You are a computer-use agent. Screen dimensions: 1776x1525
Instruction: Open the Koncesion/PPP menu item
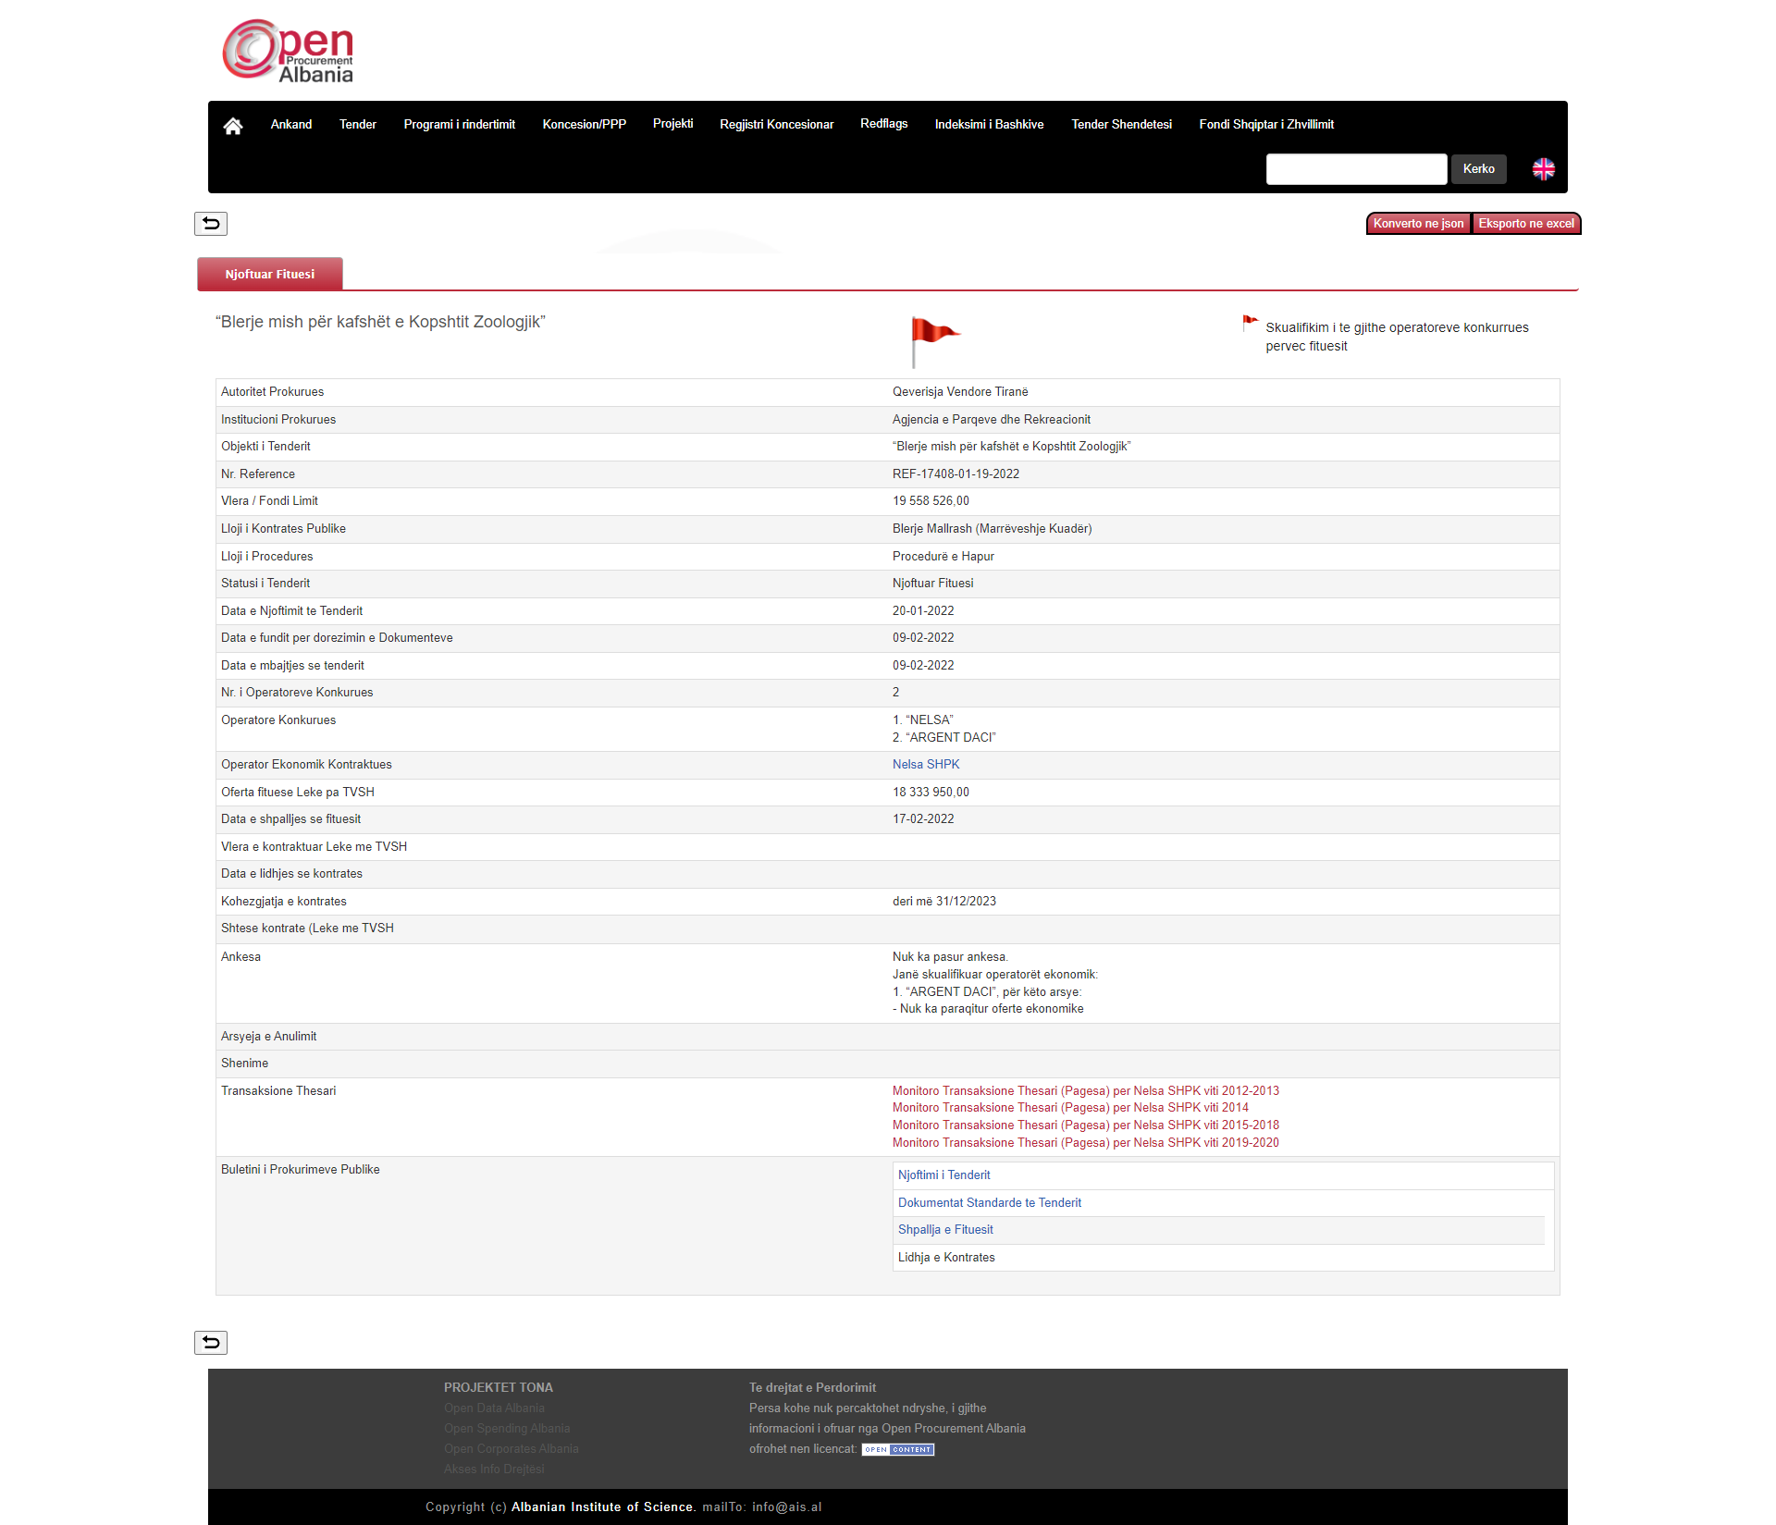point(584,125)
